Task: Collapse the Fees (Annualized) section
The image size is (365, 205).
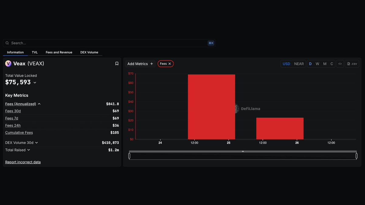Action: 39,104
